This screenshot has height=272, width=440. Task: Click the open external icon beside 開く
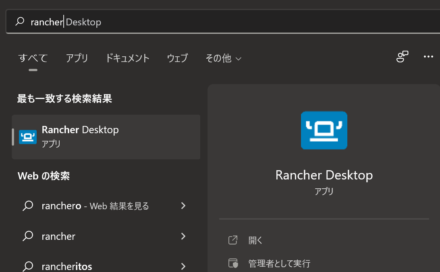click(233, 240)
